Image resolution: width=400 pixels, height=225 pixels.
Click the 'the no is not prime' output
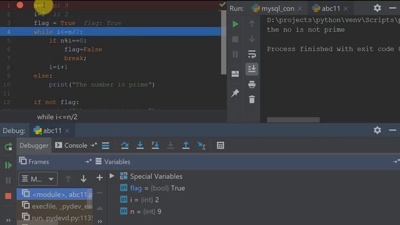pos(306,29)
